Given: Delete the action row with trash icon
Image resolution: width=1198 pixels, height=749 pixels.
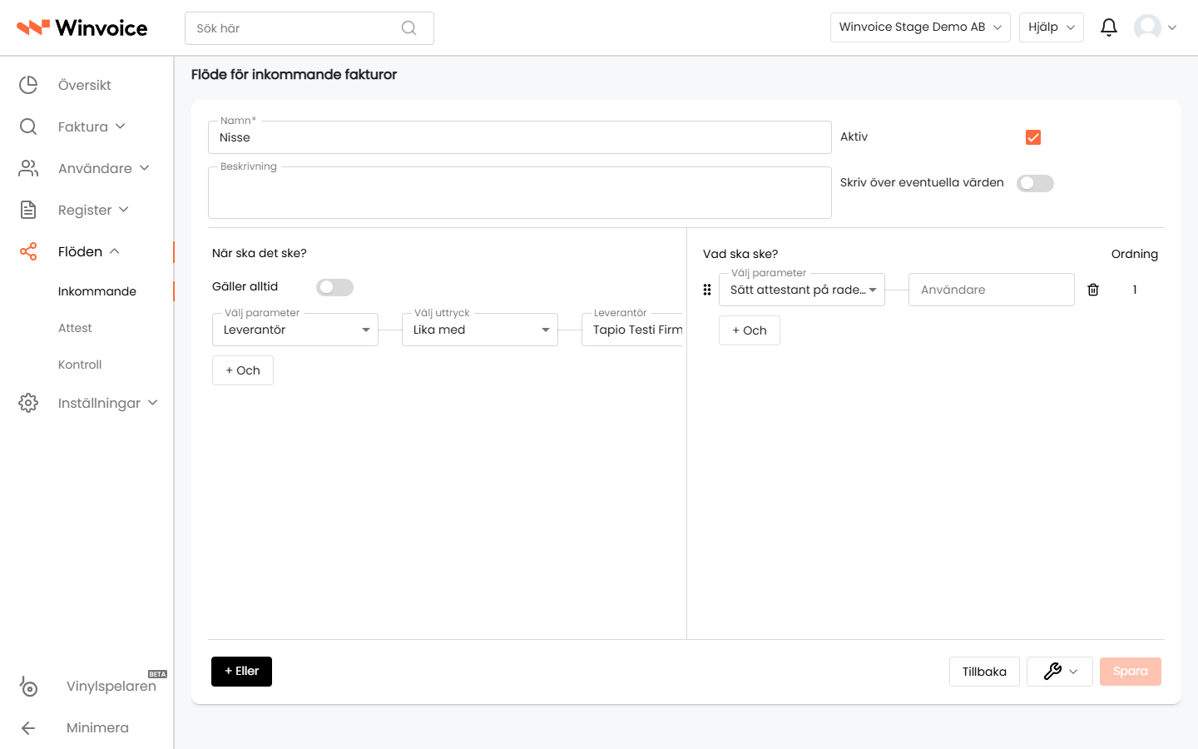Looking at the screenshot, I should pos(1093,290).
